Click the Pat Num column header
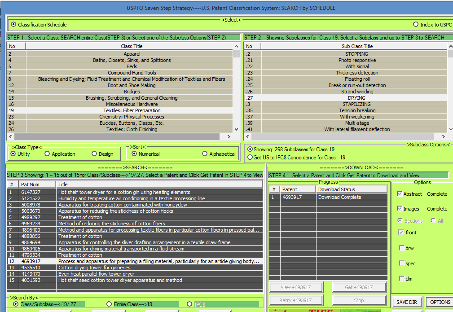 pos(37,185)
